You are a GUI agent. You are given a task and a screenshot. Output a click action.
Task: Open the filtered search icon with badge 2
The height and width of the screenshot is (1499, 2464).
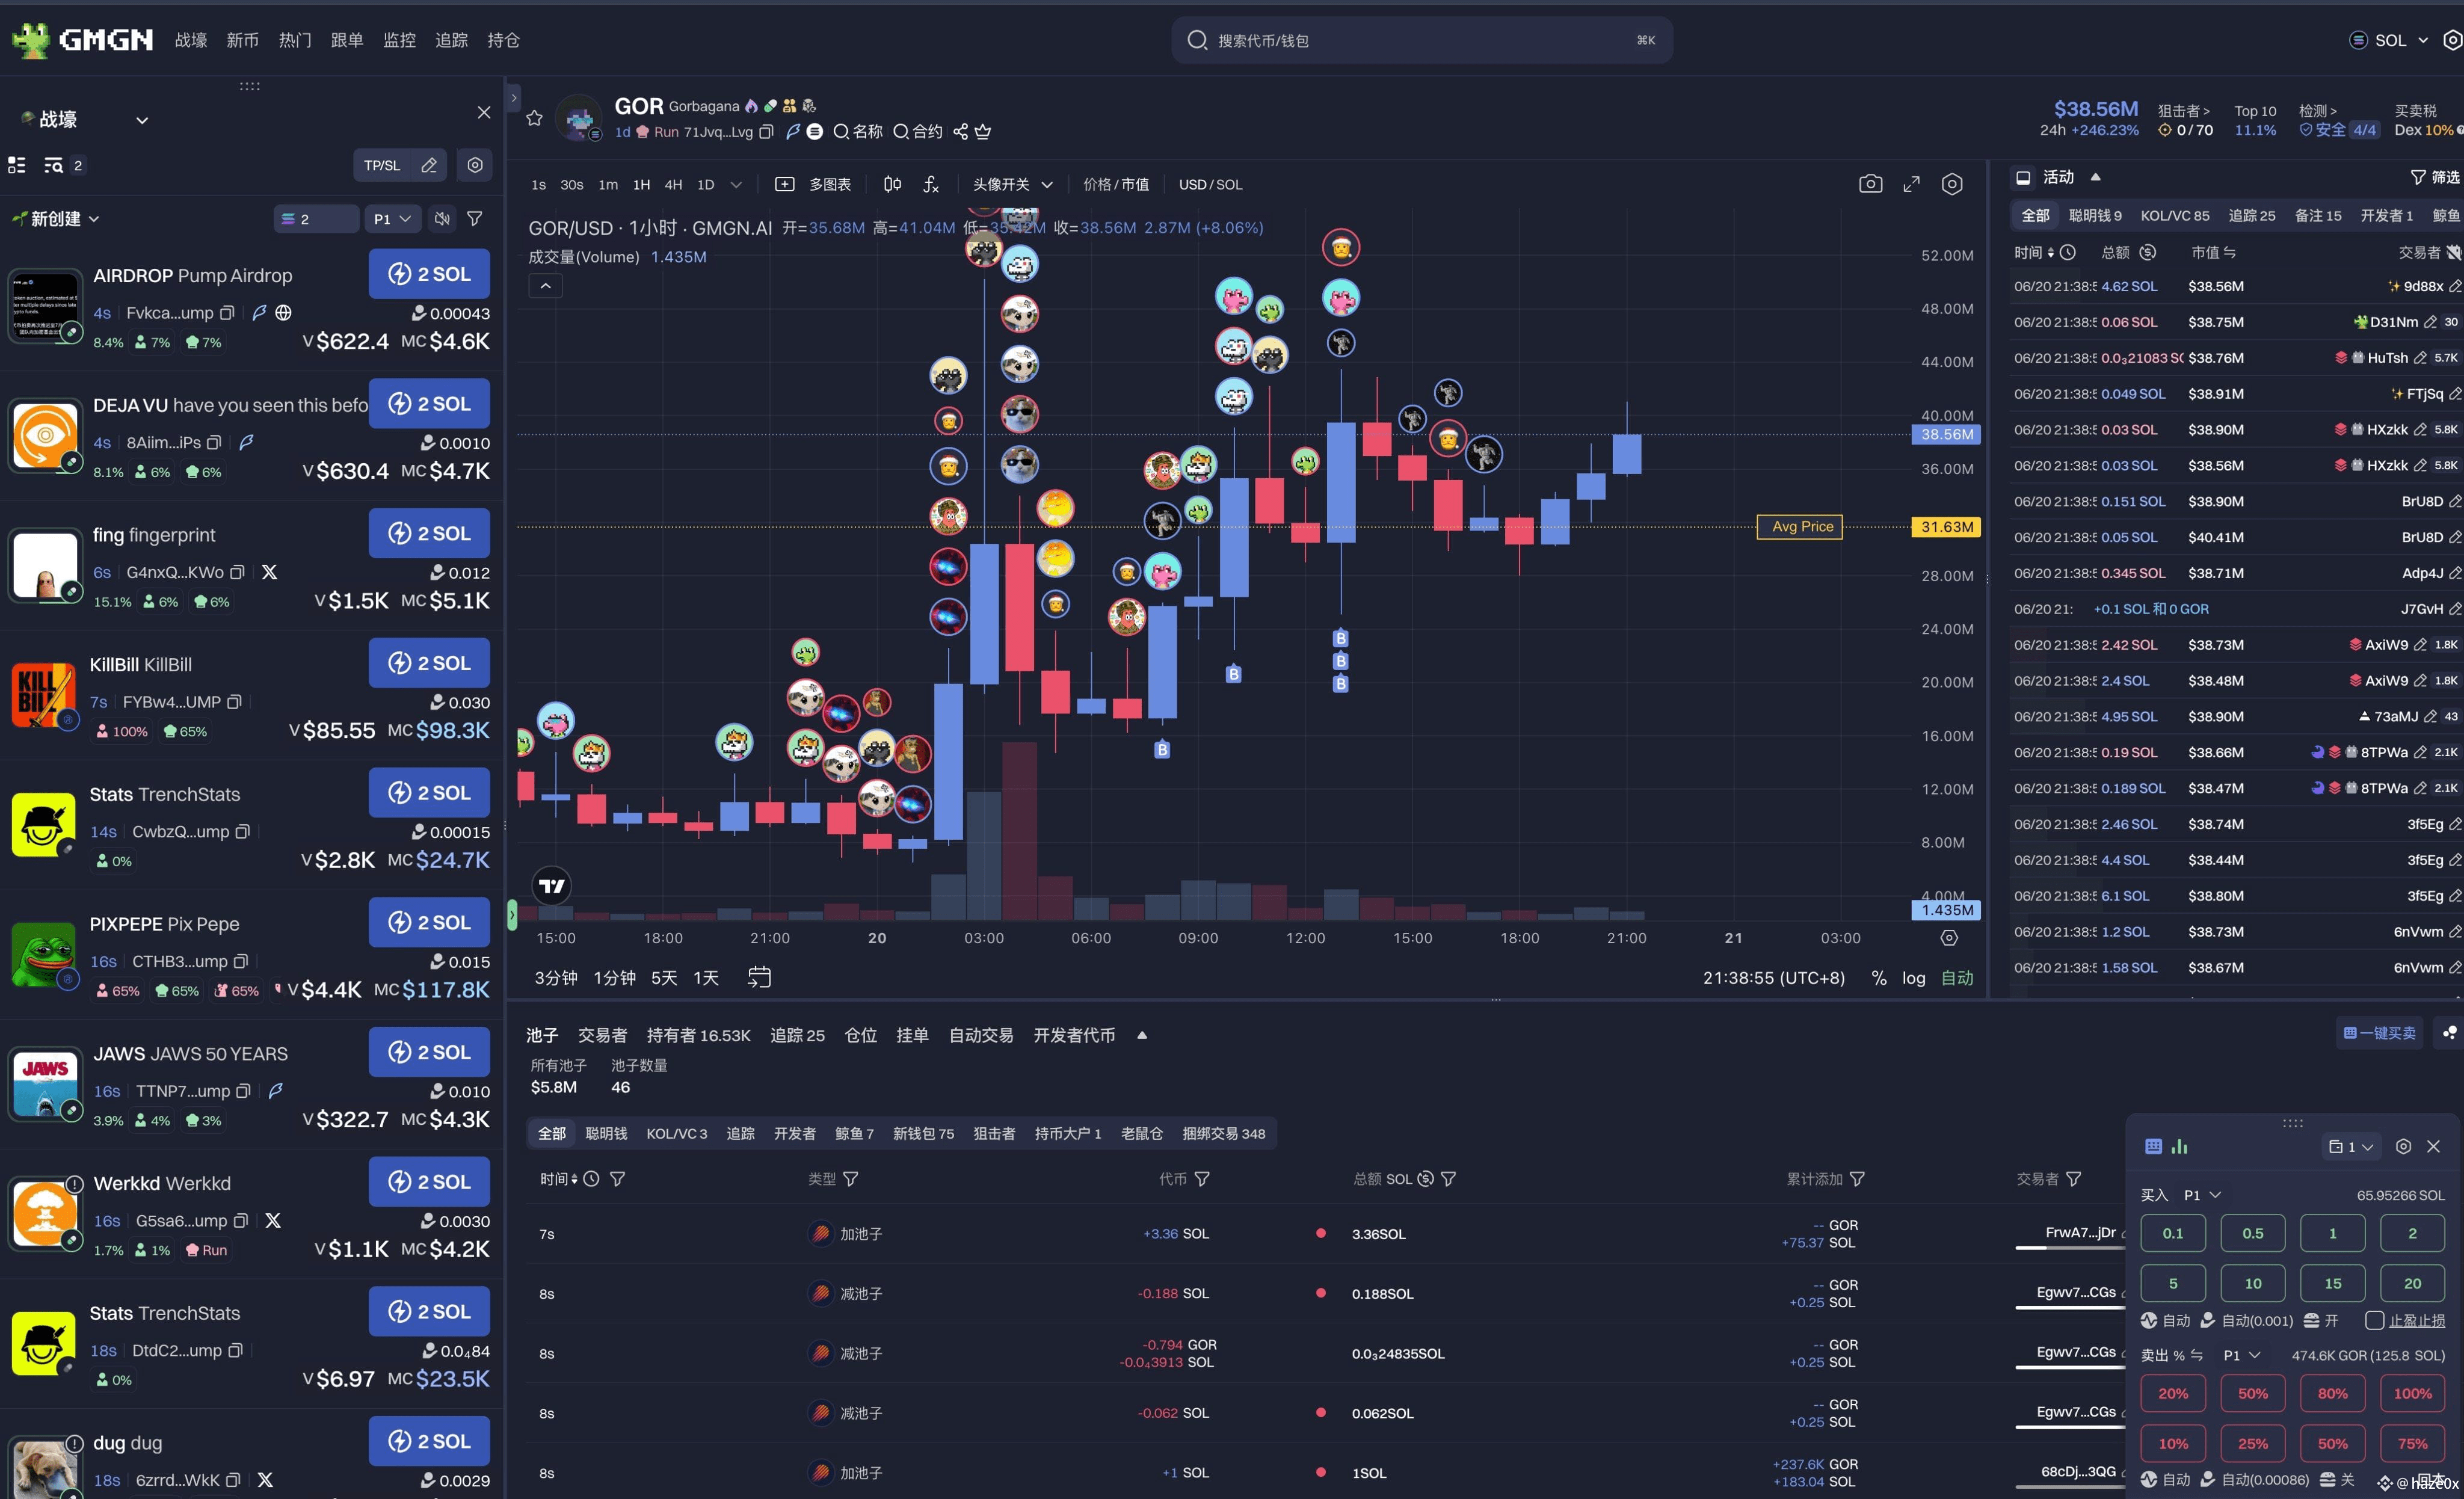[x=54, y=165]
